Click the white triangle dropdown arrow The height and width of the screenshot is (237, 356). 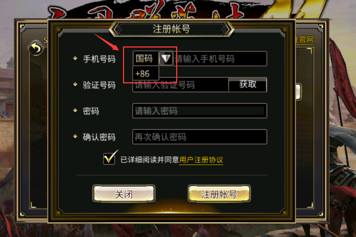coord(166,58)
